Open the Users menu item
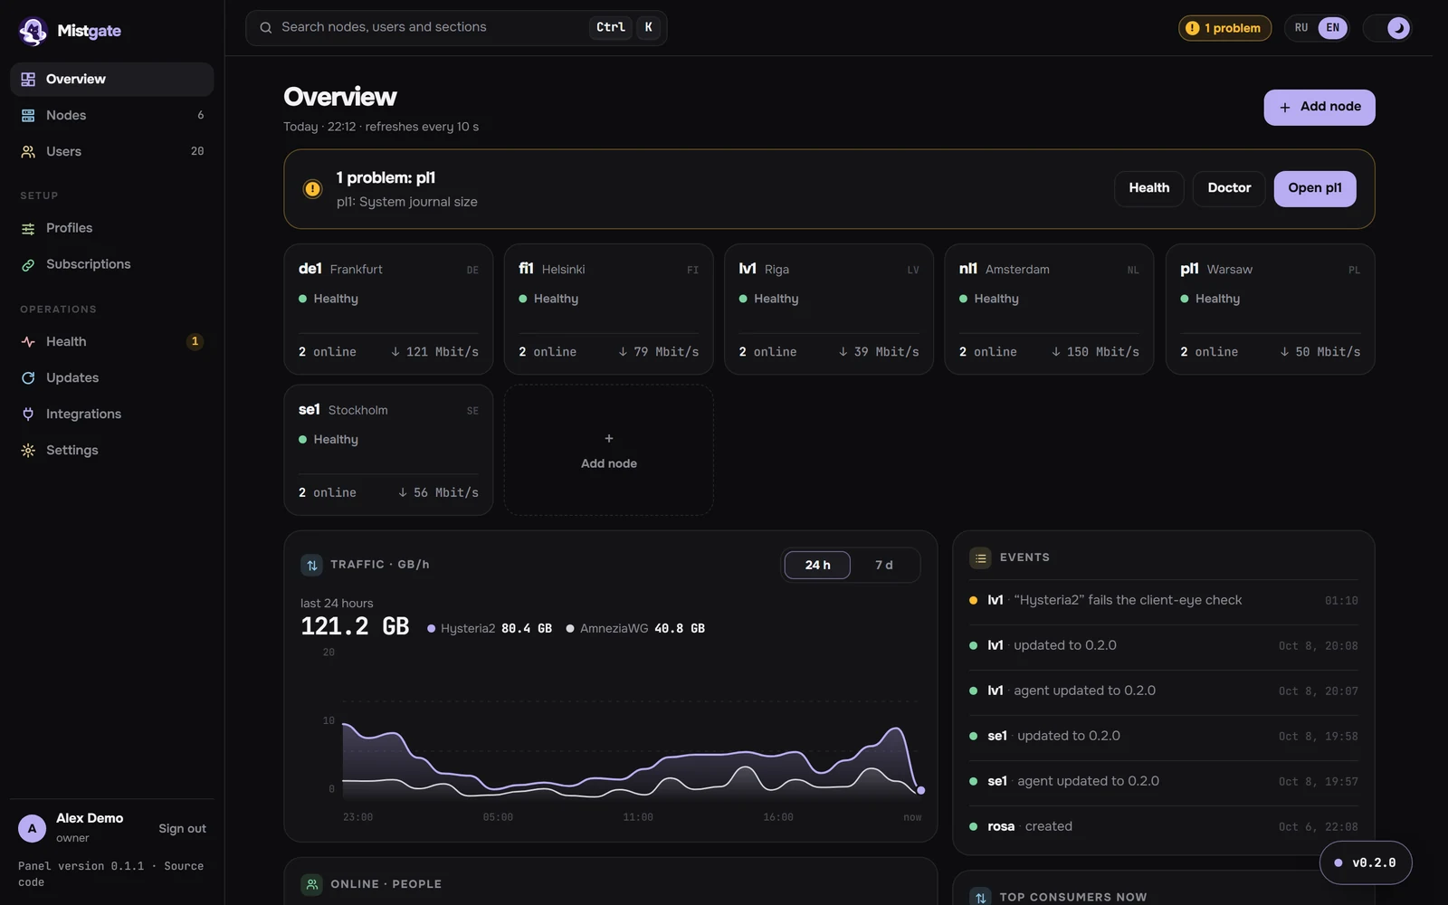Viewport: 1448px width, 905px height. click(x=112, y=152)
